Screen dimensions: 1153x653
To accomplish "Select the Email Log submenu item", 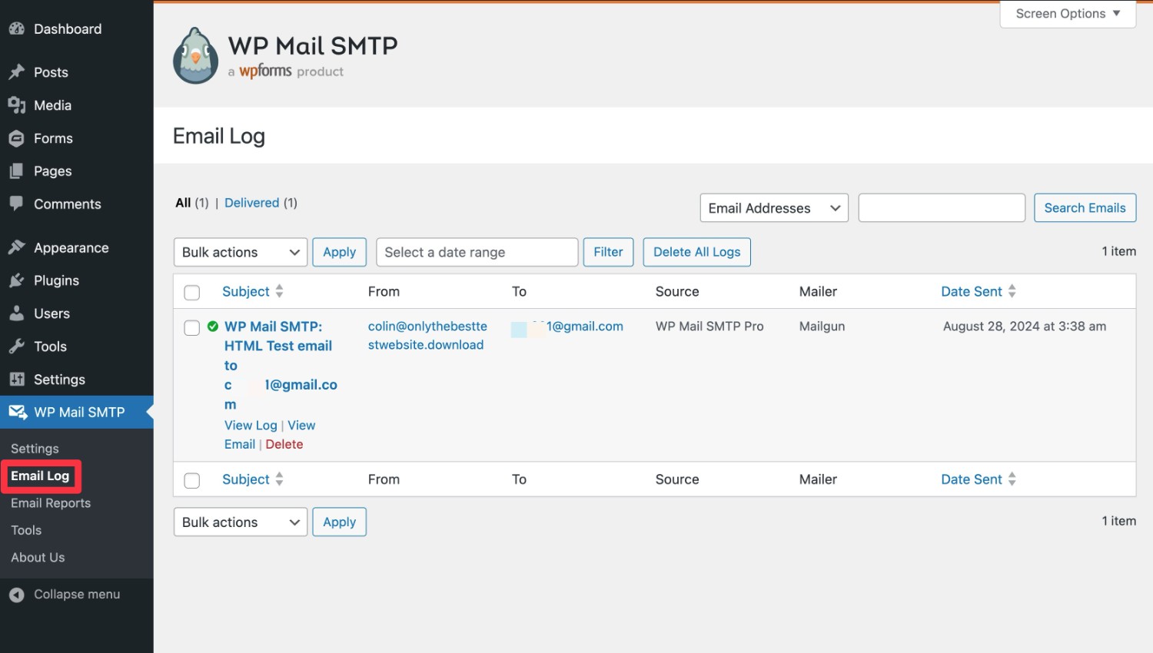I will tap(40, 476).
